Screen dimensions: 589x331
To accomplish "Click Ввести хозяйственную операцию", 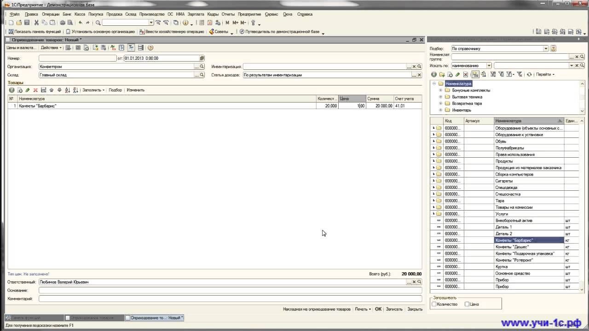I will pyautogui.click(x=172, y=32).
